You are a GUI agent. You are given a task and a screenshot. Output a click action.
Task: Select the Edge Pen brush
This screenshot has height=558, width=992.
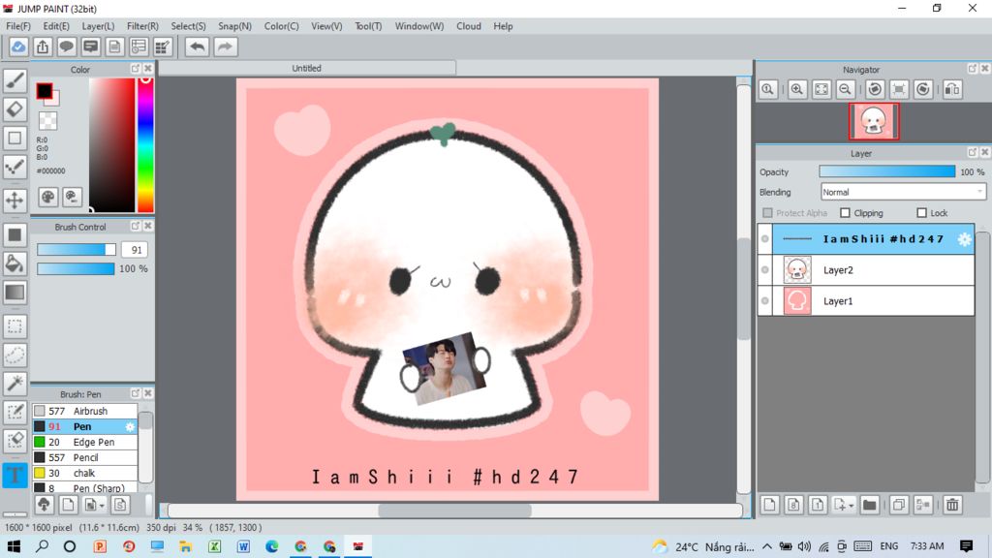coord(85,442)
